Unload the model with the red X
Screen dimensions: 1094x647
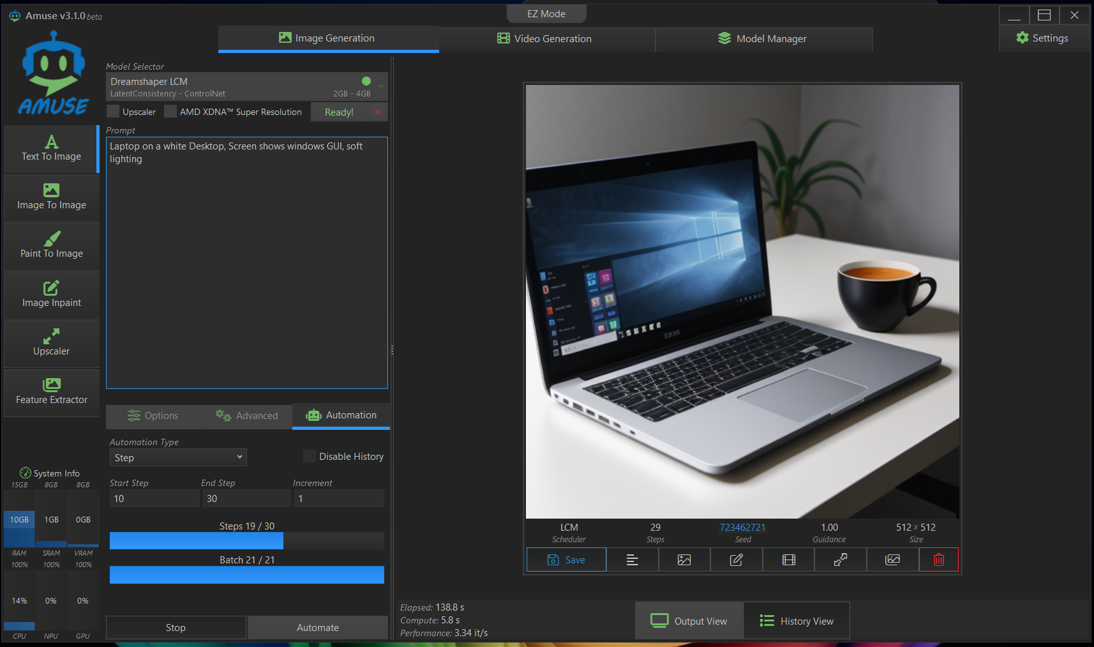tap(378, 112)
